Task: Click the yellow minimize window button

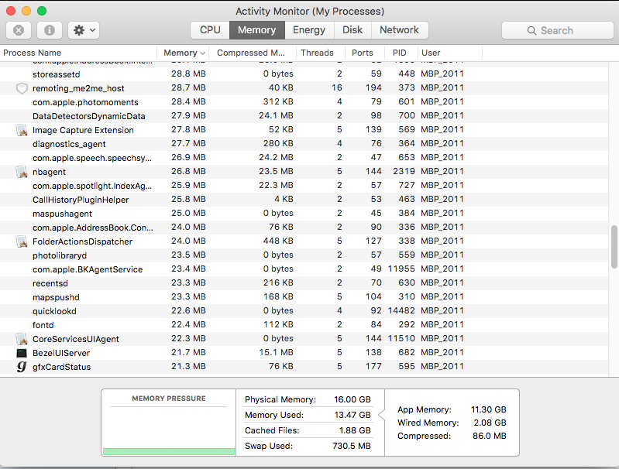Action: [26, 11]
